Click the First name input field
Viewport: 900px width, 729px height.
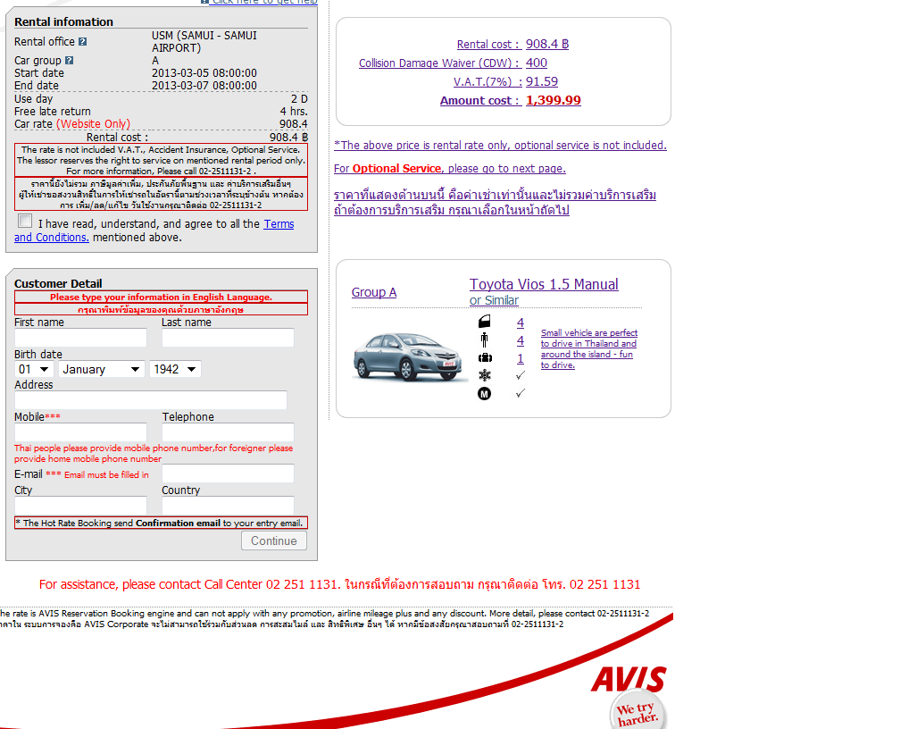tap(80, 338)
